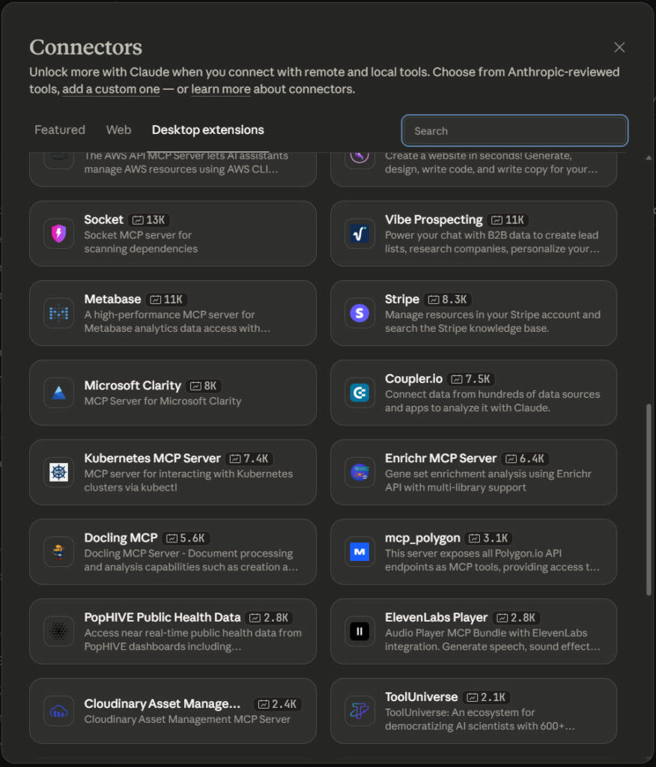This screenshot has width=656, height=767.
Task: Click the Enrichr MCP Server icon
Action: pyautogui.click(x=359, y=472)
